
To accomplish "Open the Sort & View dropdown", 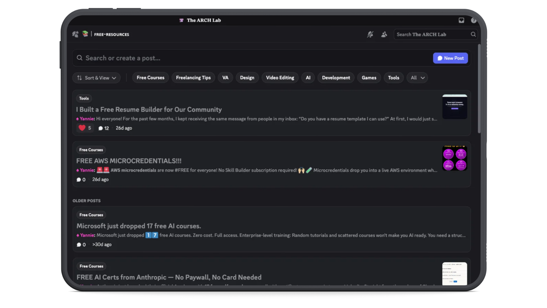I will click(x=96, y=78).
